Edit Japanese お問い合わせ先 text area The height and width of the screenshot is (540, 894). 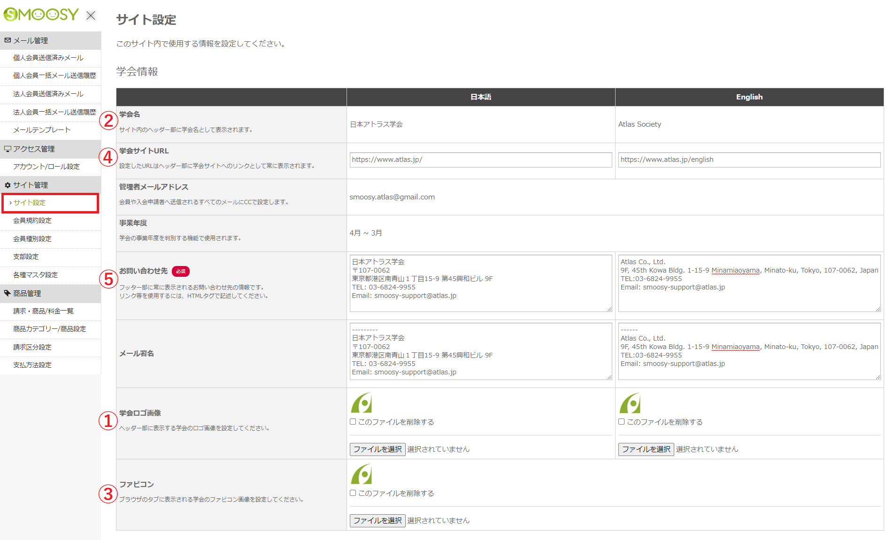tap(481, 283)
